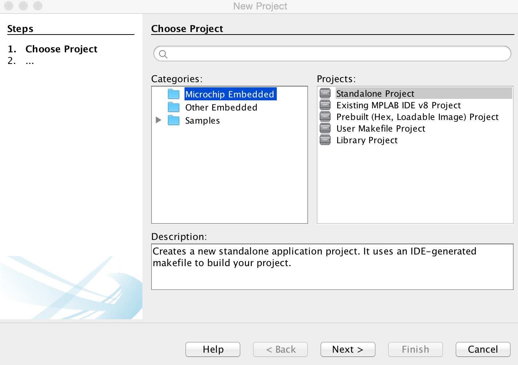Screen dimensions: 518x365
Task: Click inside the Description text area
Action: click(332, 267)
